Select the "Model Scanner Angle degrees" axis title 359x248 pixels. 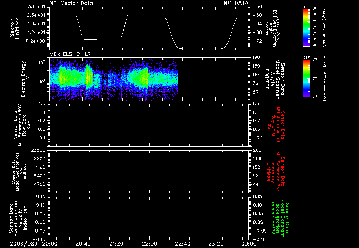275,79
